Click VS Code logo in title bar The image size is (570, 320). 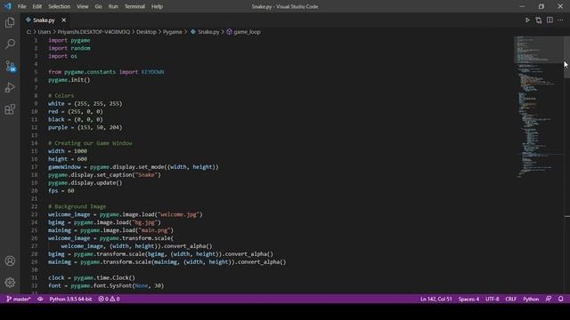8,6
